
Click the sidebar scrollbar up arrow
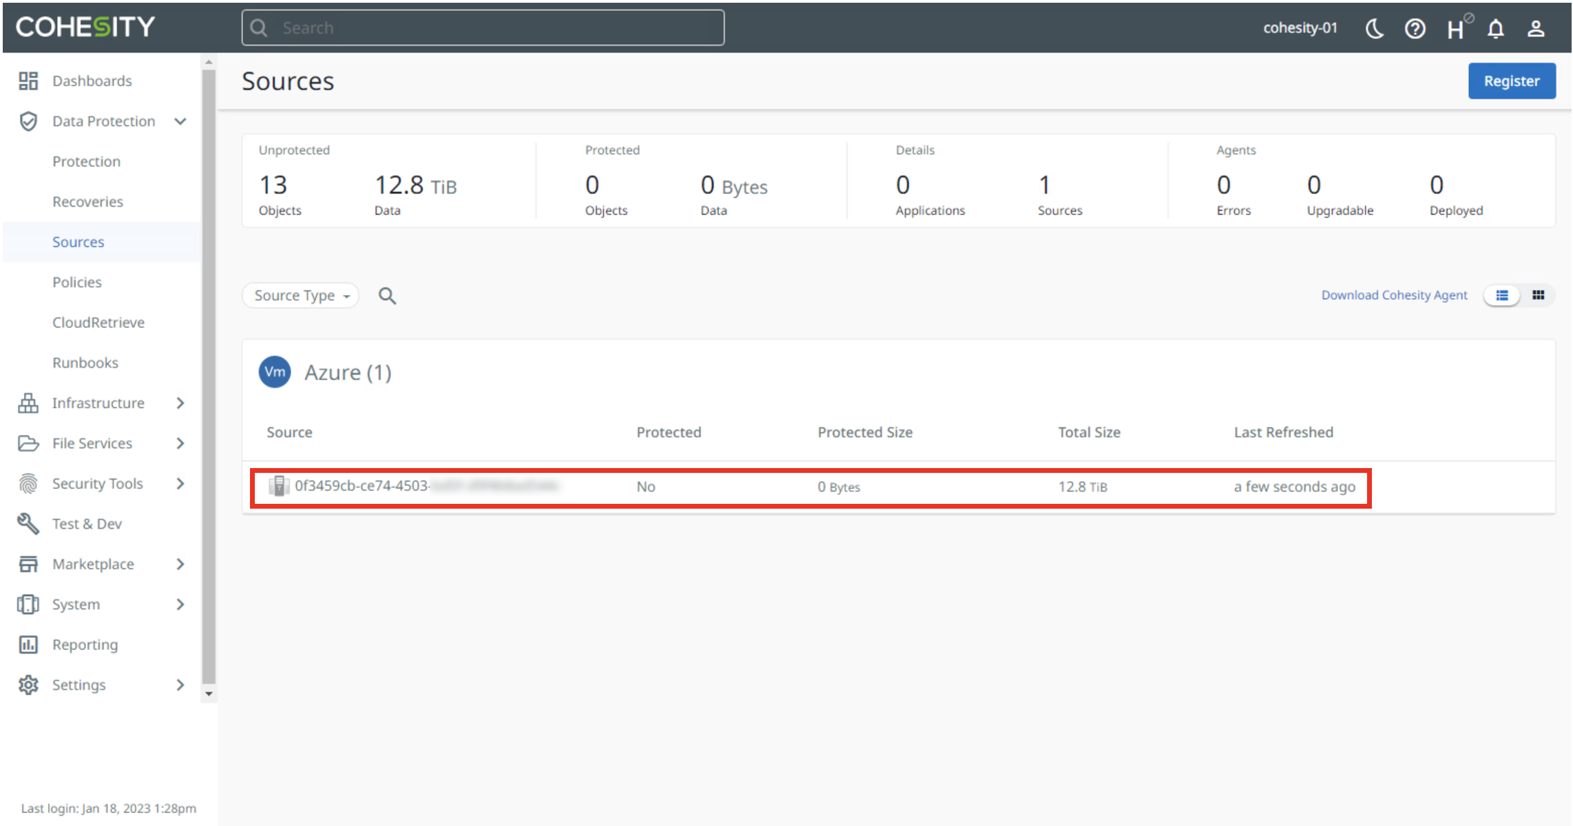(209, 62)
